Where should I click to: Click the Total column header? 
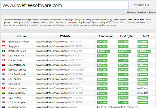pos(146,36)
